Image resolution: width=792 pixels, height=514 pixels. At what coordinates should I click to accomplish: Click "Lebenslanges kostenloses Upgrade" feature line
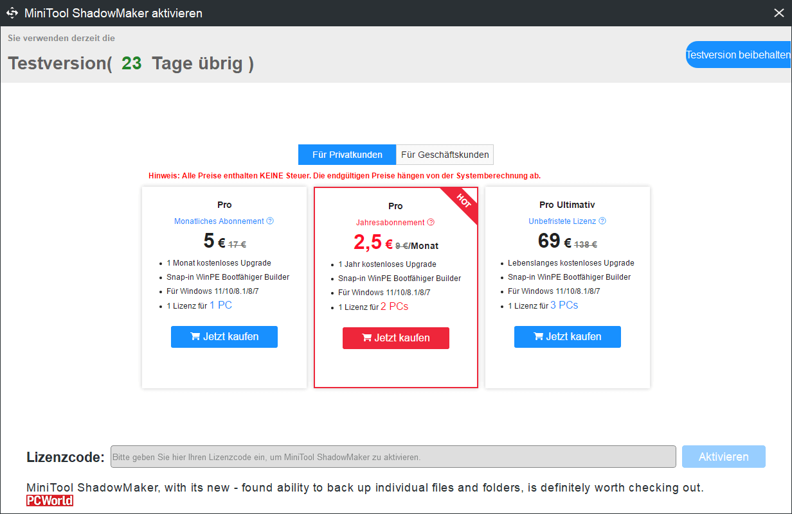click(x=571, y=263)
